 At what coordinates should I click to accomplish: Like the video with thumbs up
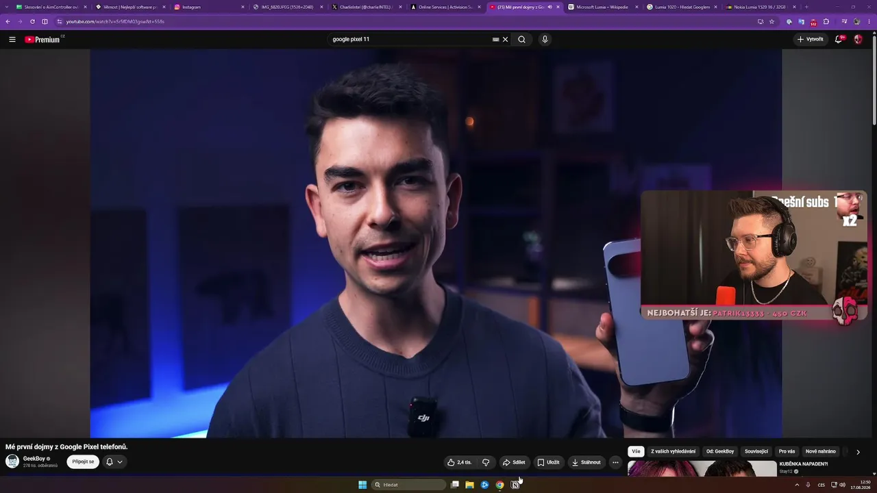pos(460,462)
